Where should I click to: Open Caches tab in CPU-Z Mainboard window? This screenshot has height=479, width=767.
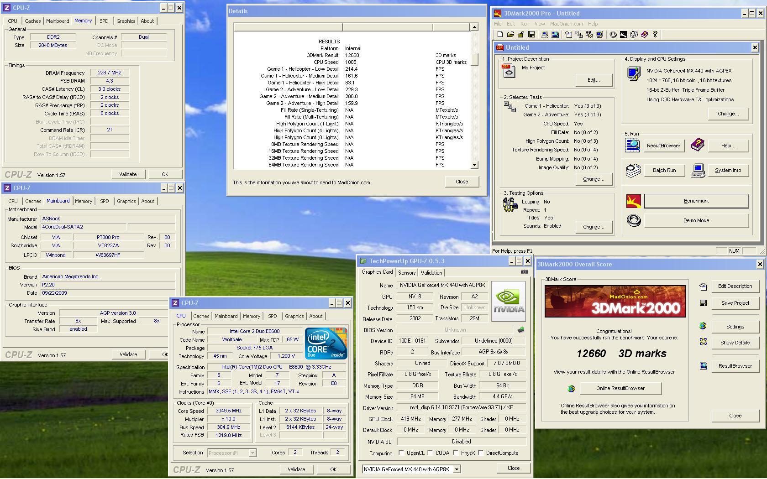[33, 201]
